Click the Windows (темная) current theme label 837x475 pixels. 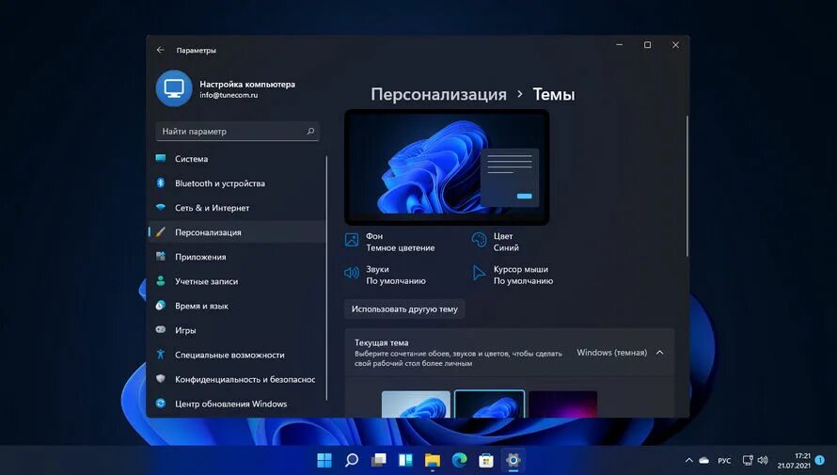[611, 352]
